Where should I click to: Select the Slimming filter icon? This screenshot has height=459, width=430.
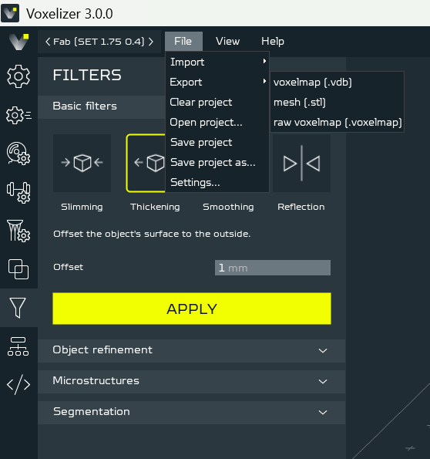click(x=82, y=163)
